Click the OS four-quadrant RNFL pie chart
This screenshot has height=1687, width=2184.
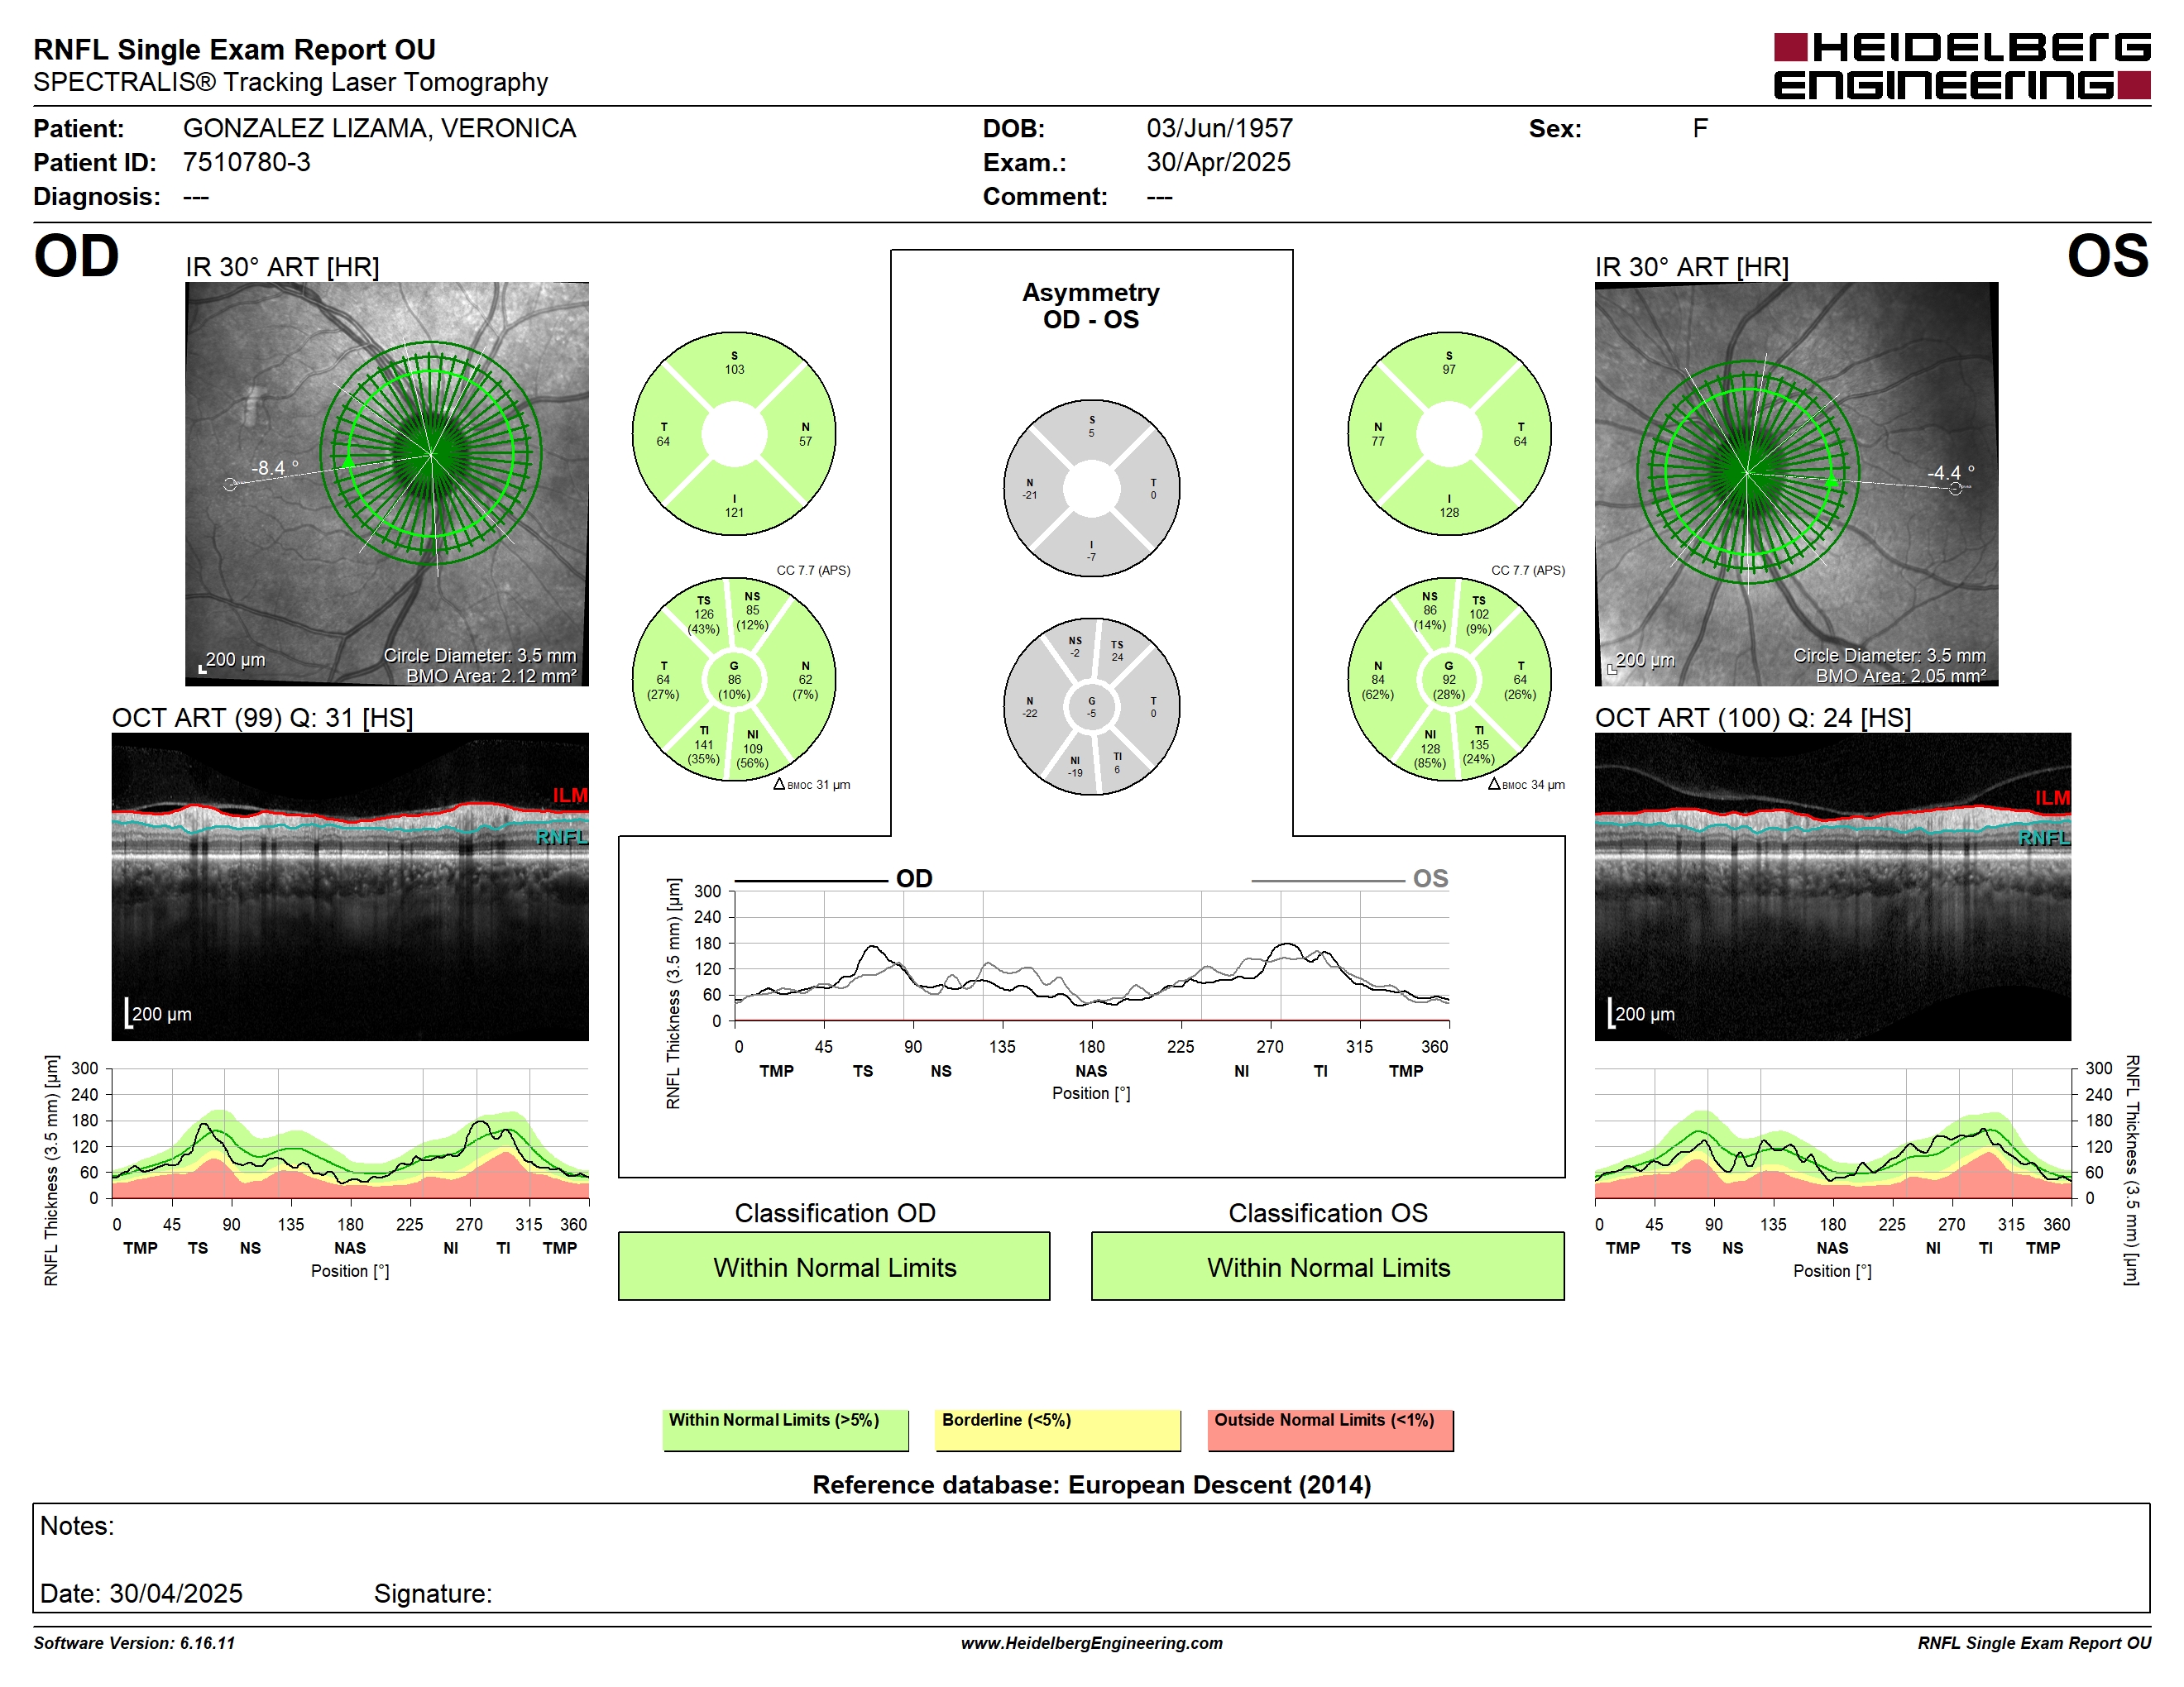[1449, 434]
